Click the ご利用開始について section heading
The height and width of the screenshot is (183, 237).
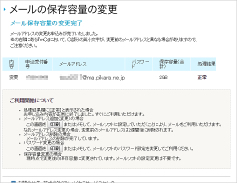(31, 100)
